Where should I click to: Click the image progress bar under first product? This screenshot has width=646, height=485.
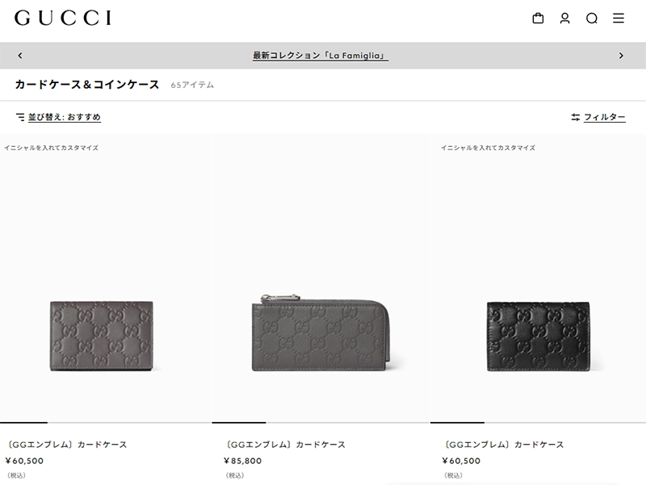pos(106,422)
